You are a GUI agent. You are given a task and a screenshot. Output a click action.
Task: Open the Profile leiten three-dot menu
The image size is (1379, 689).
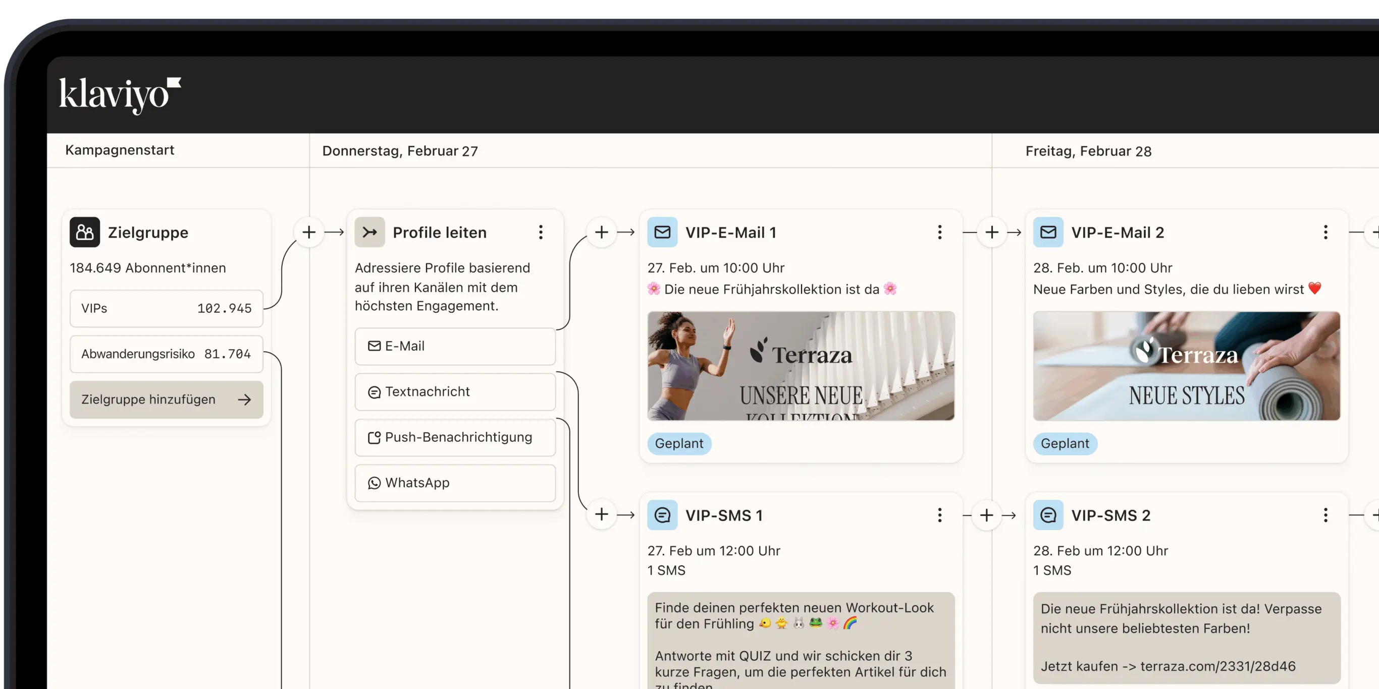tap(541, 232)
